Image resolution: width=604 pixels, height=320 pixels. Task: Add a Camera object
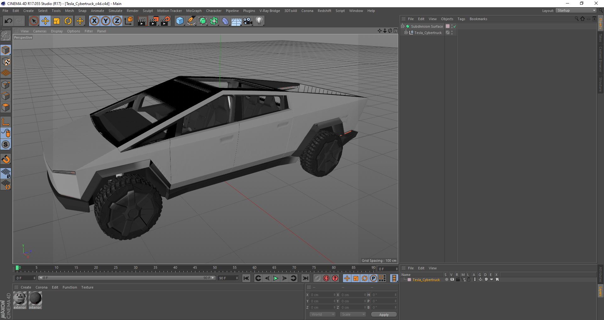[248, 21]
